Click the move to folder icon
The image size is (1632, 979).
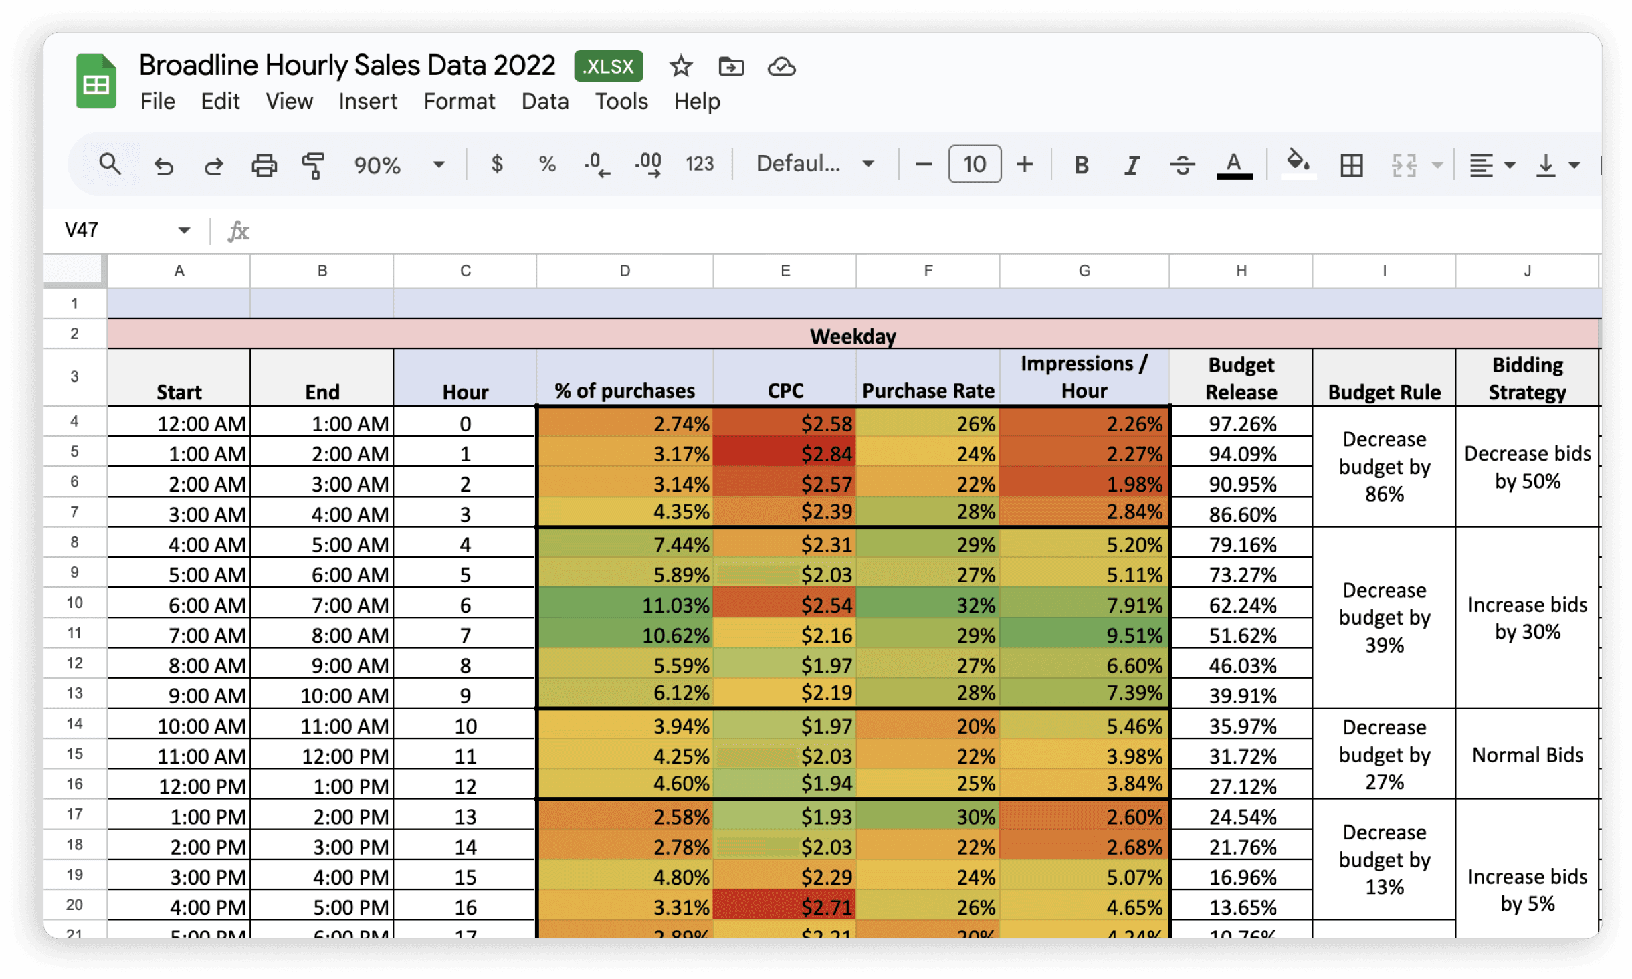[x=731, y=66]
